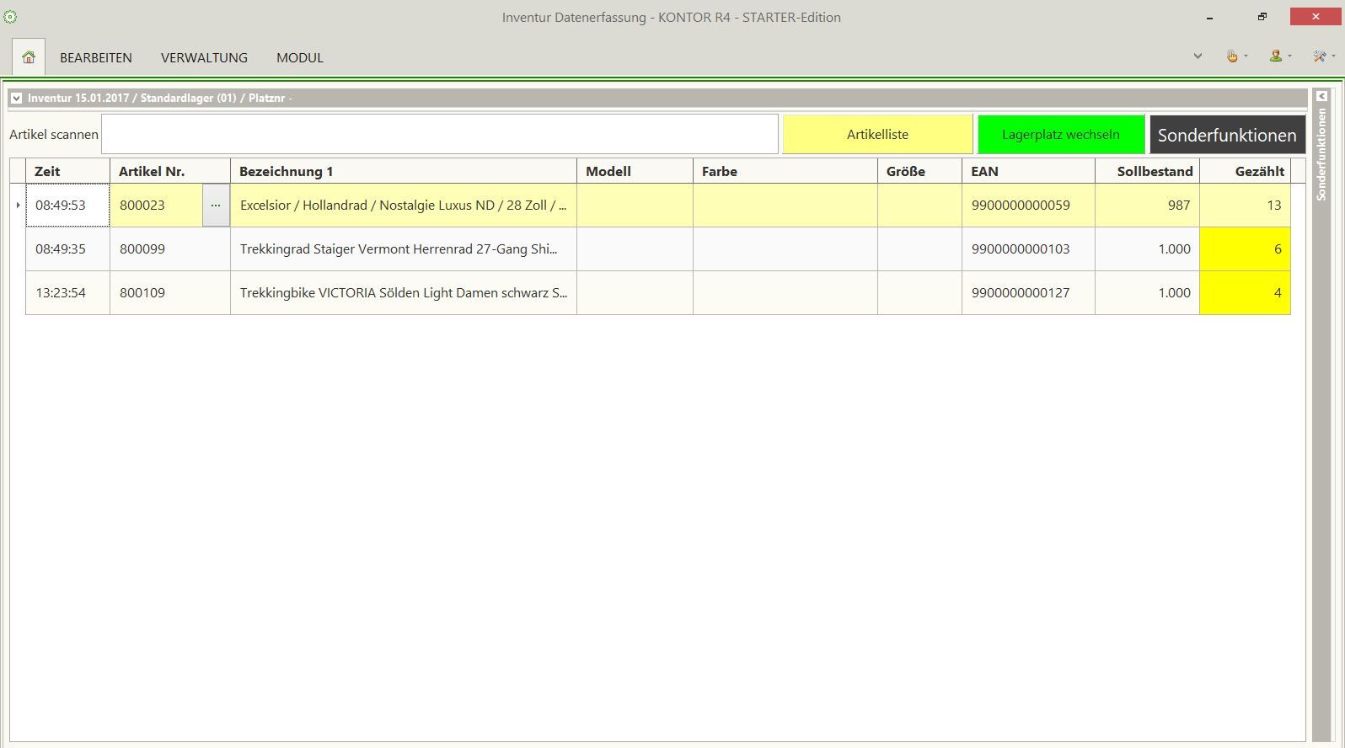The width and height of the screenshot is (1345, 748).
Task: Click the row indicator arrow on first row
Action: tap(18, 206)
